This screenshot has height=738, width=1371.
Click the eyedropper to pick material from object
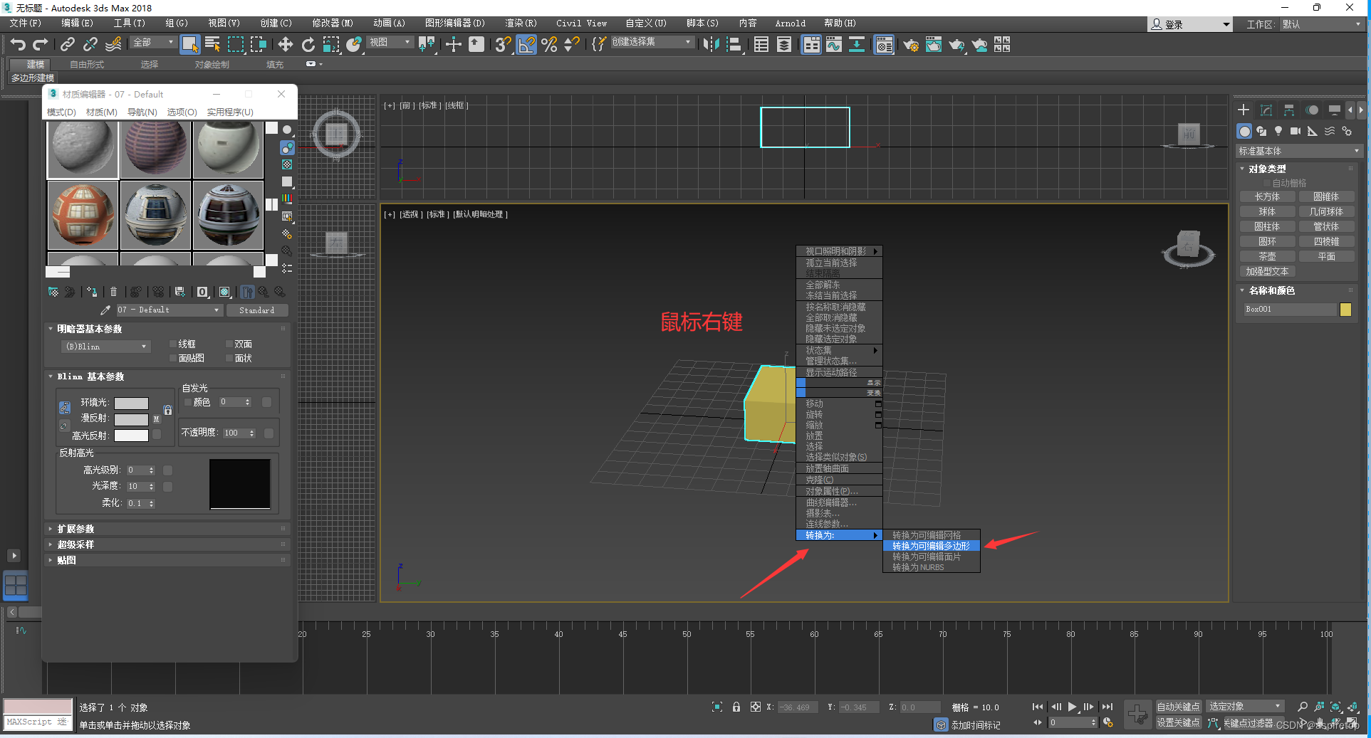(105, 310)
